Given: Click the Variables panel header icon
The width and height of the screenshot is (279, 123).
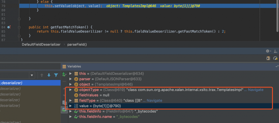Looking at the screenshot, I should 64,67.
